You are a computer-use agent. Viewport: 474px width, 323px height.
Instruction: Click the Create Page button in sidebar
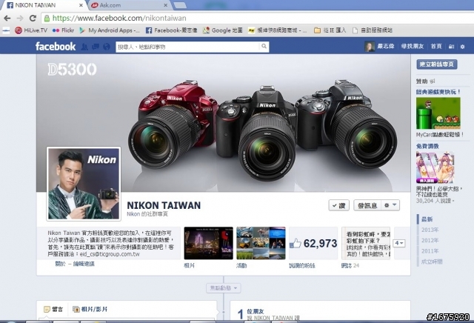click(x=437, y=64)
